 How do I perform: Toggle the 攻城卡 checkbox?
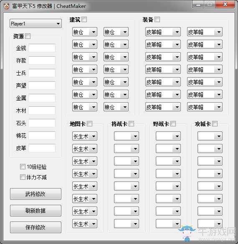[x=215, y=124]
